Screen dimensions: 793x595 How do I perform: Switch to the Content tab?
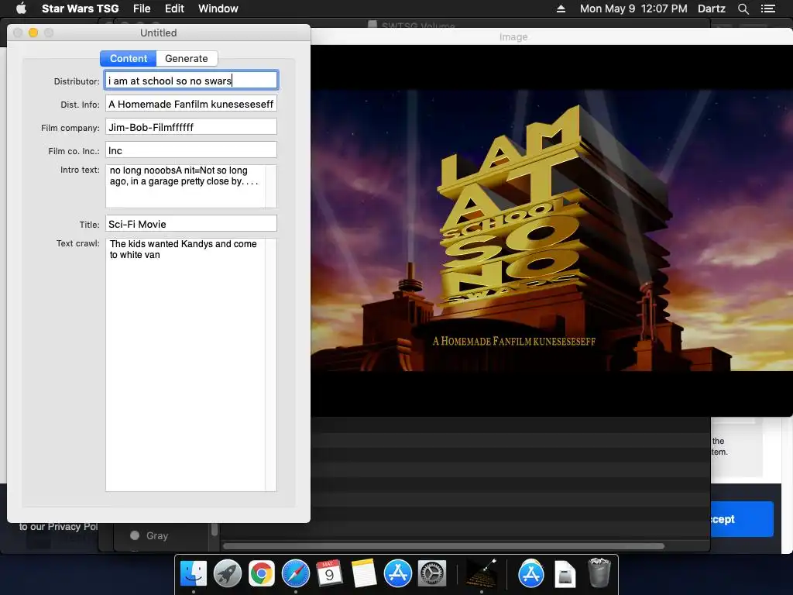pos(129,58)
